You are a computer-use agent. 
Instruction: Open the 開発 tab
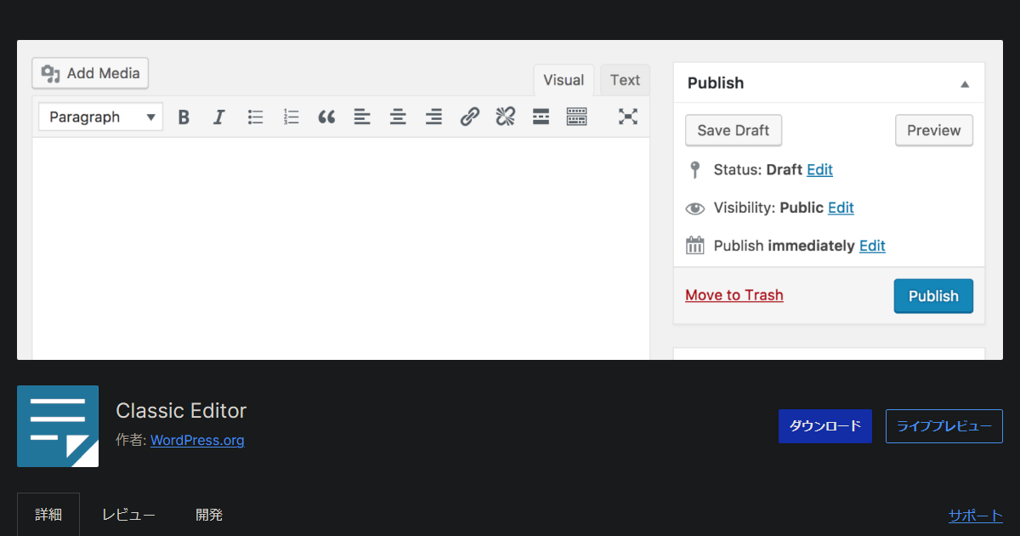pos(209,515)
